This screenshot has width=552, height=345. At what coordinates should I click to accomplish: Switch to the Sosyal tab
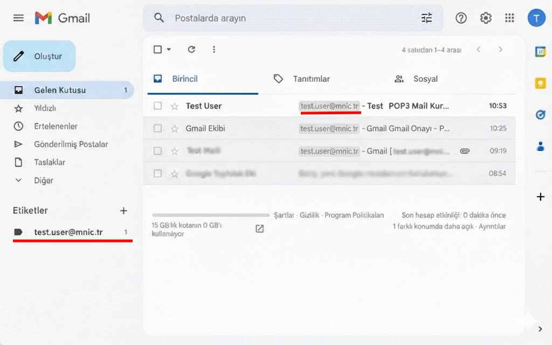tap(425, 79)
